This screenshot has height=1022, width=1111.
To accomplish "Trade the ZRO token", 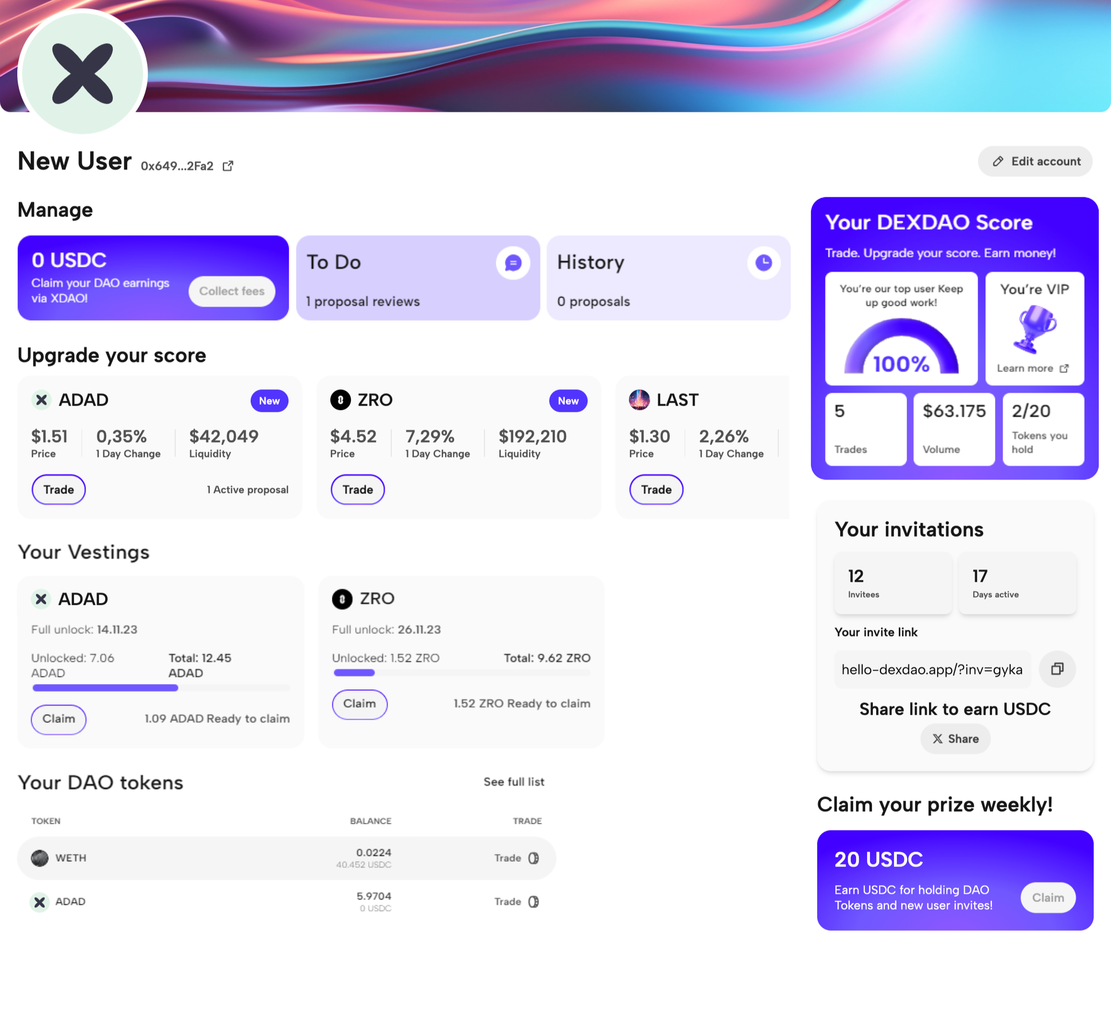I will click(x=357, y=490).
